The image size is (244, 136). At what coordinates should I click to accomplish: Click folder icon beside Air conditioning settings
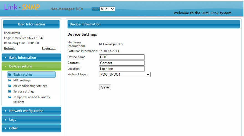tap(10, 86)
